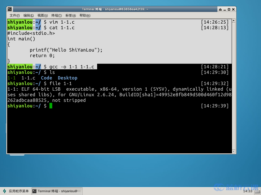Viewport: 261px width, 195px height.
Task: Click the 'return 0;' line
Action: 42,56
